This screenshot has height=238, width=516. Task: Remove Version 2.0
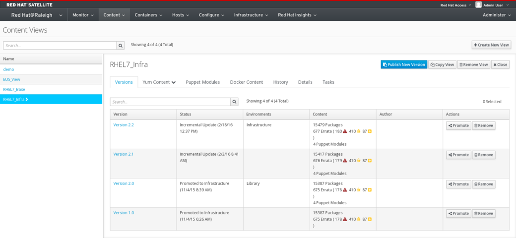pyautogui.click(x=483, y=184)
